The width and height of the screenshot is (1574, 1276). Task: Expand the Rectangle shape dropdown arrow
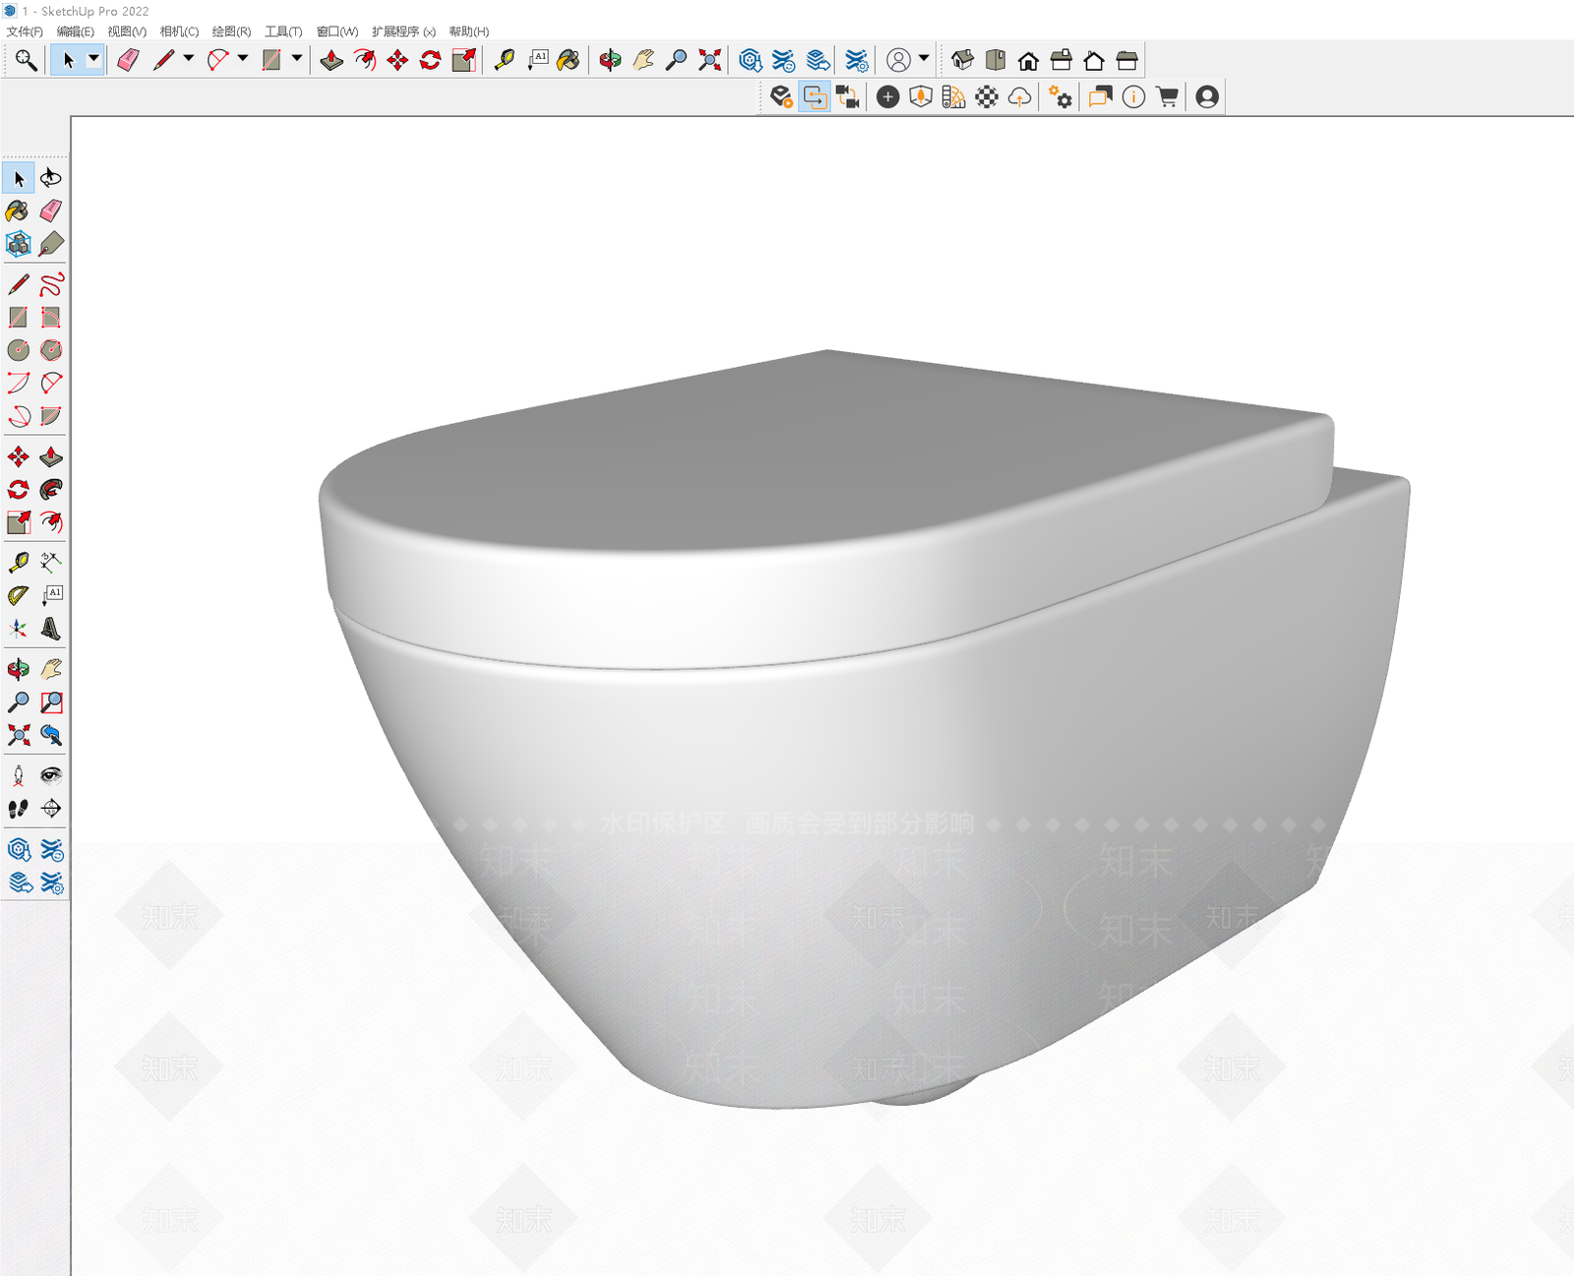pyautogui.click(x=296, y=59)
